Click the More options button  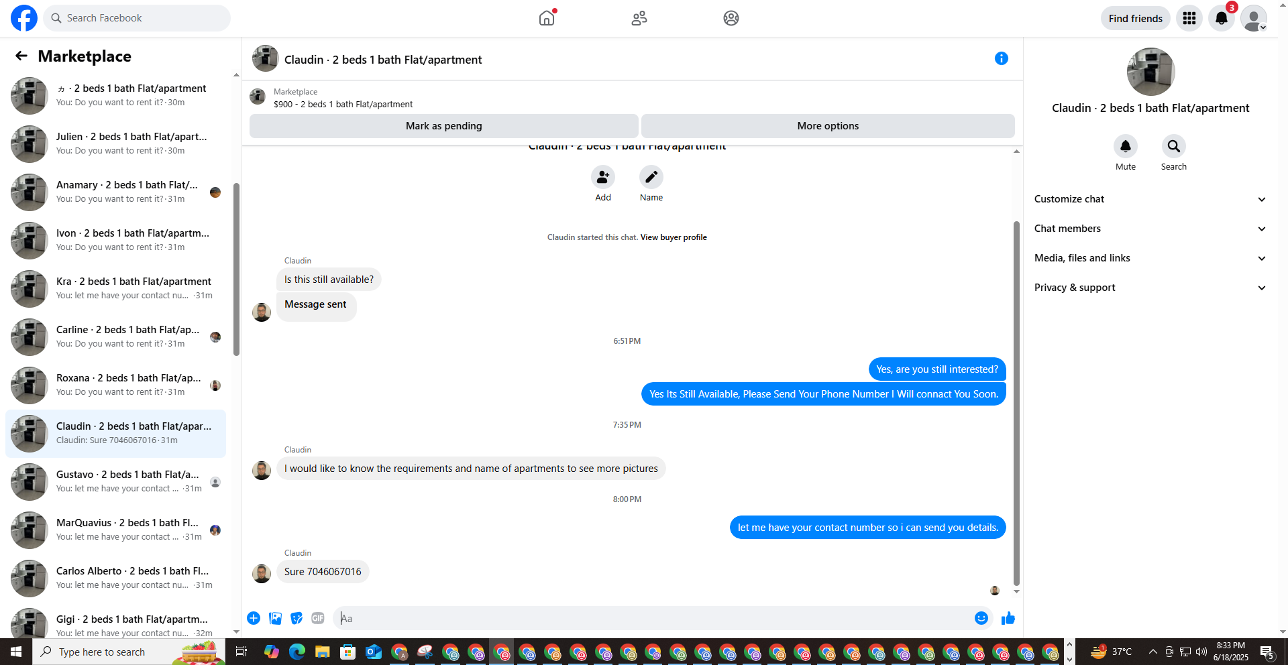(828, 126)
